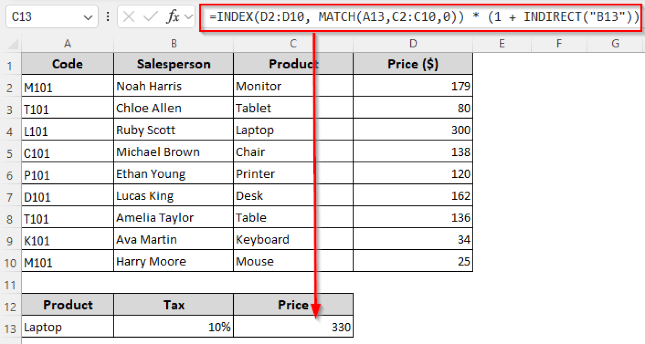Click inside the formula bar text
Screen dimensions: 645x344
point(420,17)
